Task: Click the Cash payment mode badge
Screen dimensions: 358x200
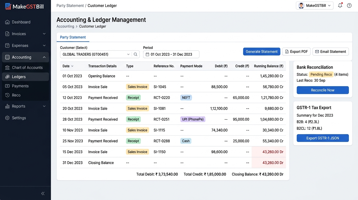Action: click(186, 141)
